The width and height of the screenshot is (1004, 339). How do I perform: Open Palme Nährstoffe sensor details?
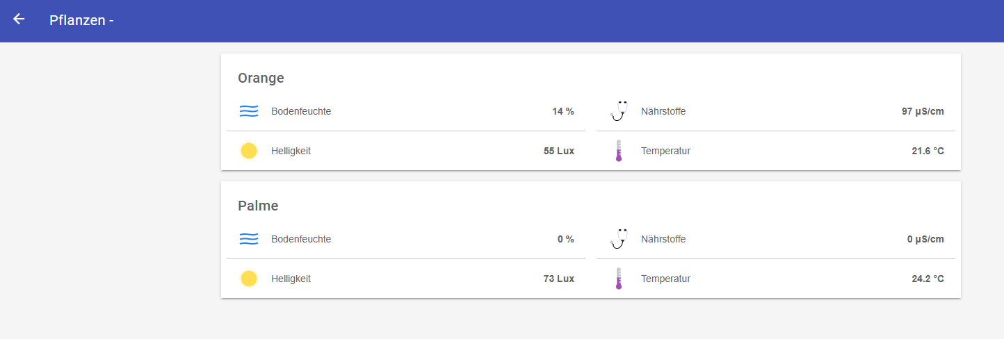click(776, 239)
